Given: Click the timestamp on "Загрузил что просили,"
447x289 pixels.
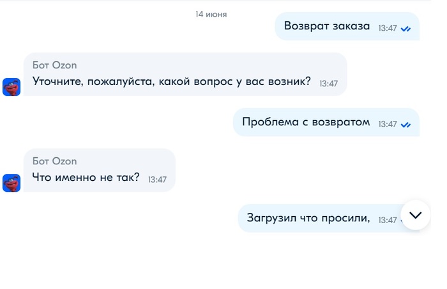Looking at the screenshot, I should tap(388, 220).
